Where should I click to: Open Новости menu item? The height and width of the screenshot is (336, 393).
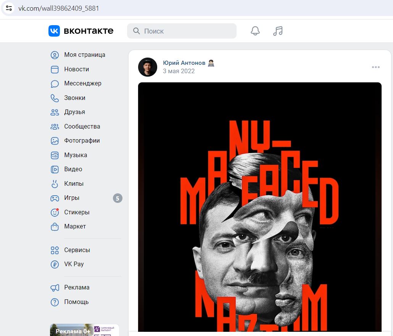[x=76, y=69]
